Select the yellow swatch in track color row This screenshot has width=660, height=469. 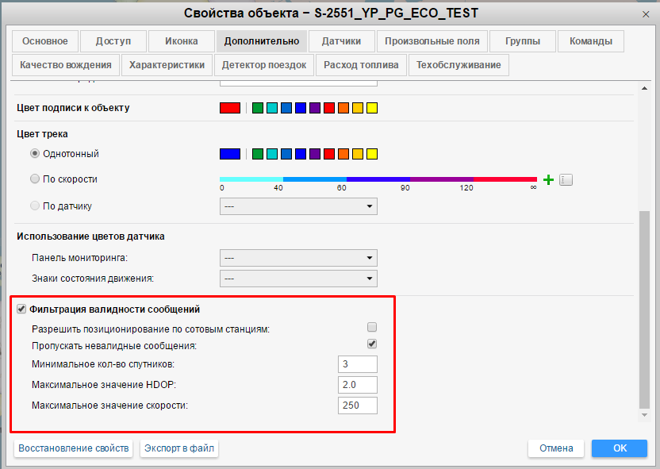point(372,154)
